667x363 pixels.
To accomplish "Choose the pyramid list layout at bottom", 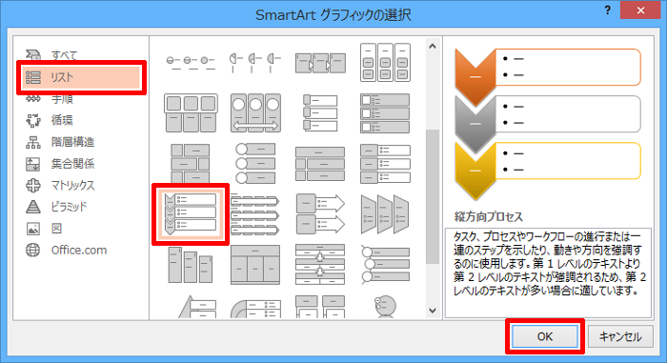I will click(x=196, y=307).
